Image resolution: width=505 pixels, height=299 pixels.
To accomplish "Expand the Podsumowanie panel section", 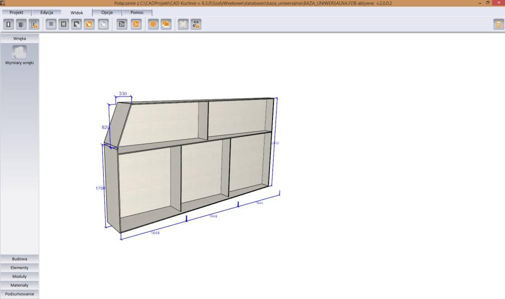I will click(x=20, y=294).
